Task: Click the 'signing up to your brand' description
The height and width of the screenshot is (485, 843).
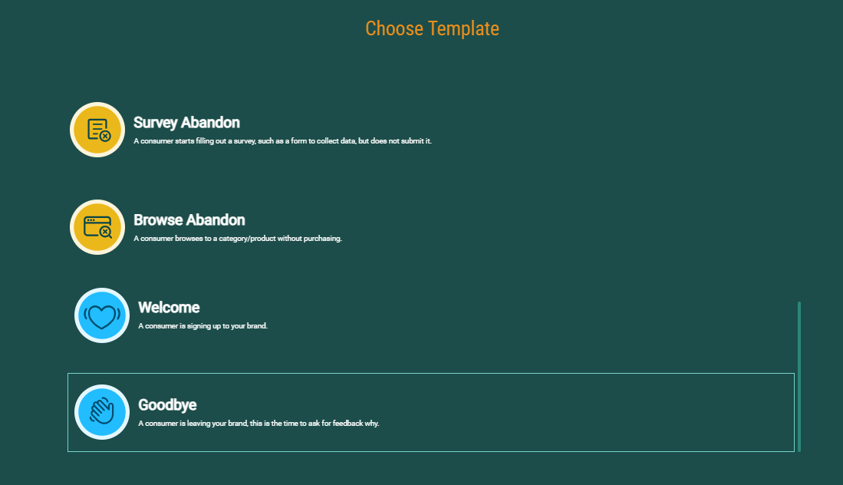Action: 203,326
